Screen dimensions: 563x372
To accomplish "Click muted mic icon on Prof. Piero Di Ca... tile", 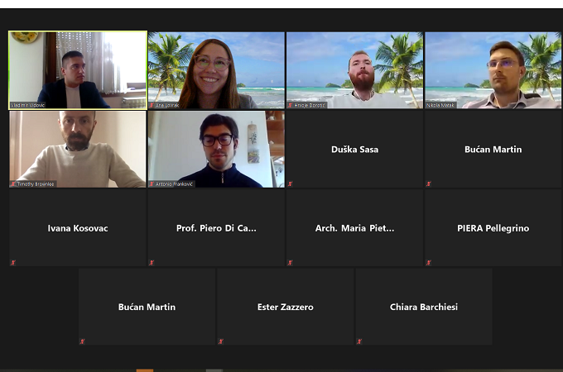I will point(152,263).
